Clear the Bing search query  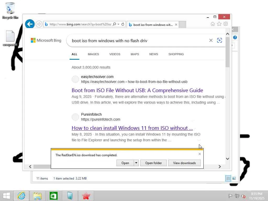point(211,40)
